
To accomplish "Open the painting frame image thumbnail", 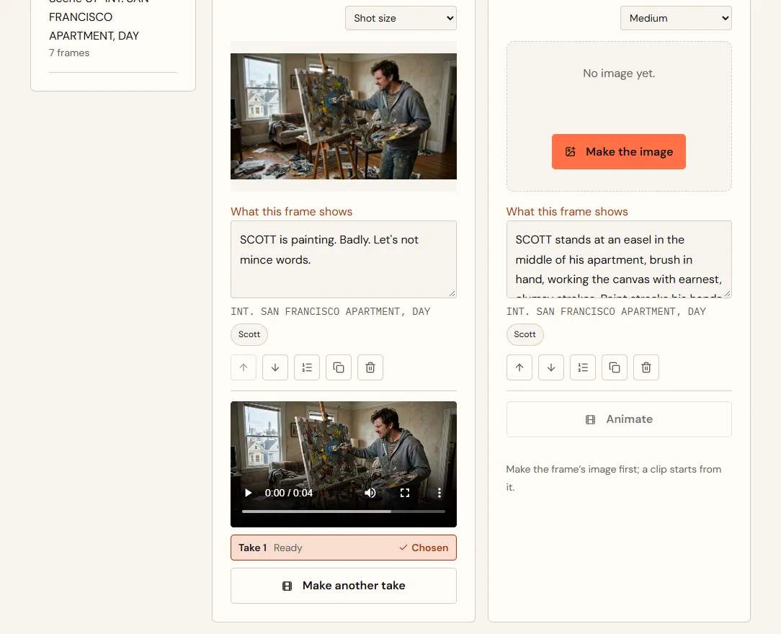I will pyautogui.click(x=344, y=116).
